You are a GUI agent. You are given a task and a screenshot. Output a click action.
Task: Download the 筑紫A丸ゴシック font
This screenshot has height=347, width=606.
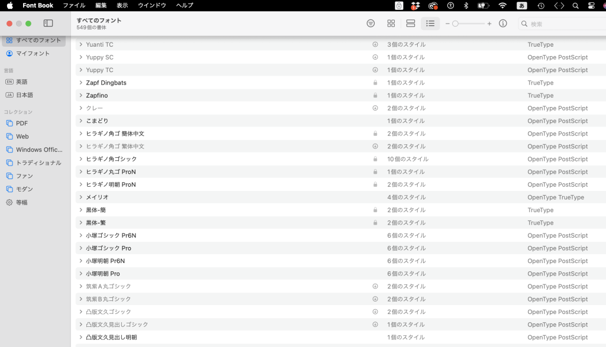pos(375,286)
